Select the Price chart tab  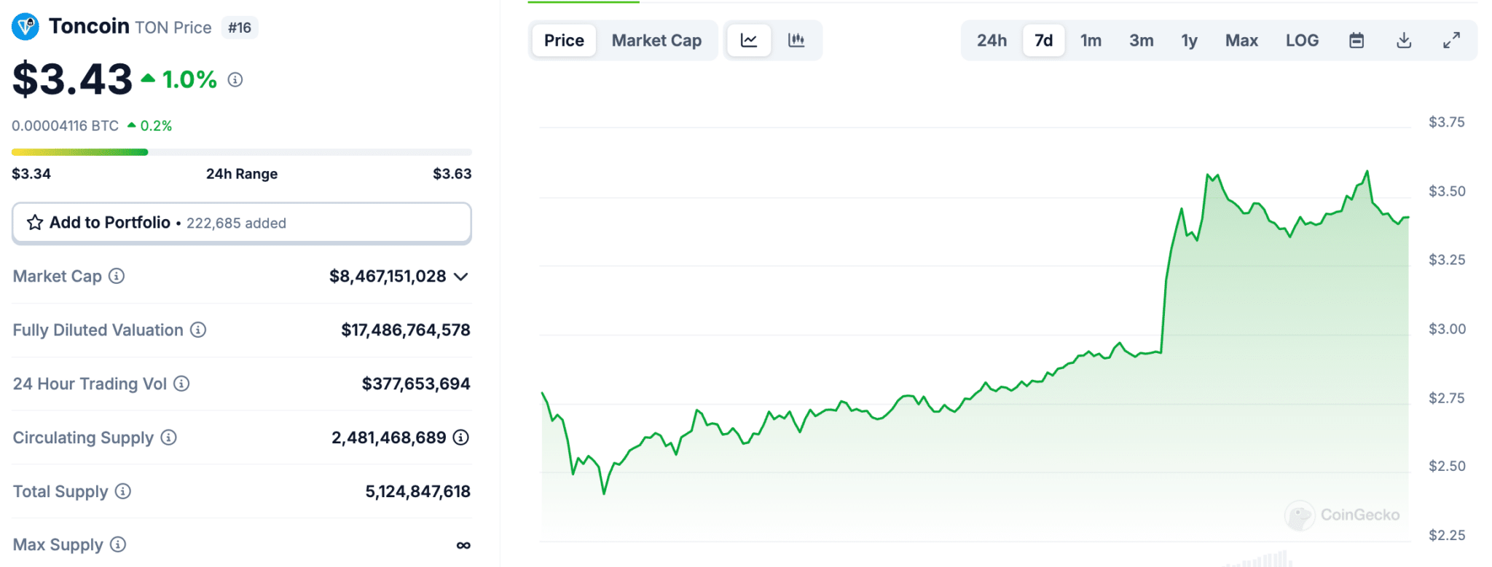564,41
